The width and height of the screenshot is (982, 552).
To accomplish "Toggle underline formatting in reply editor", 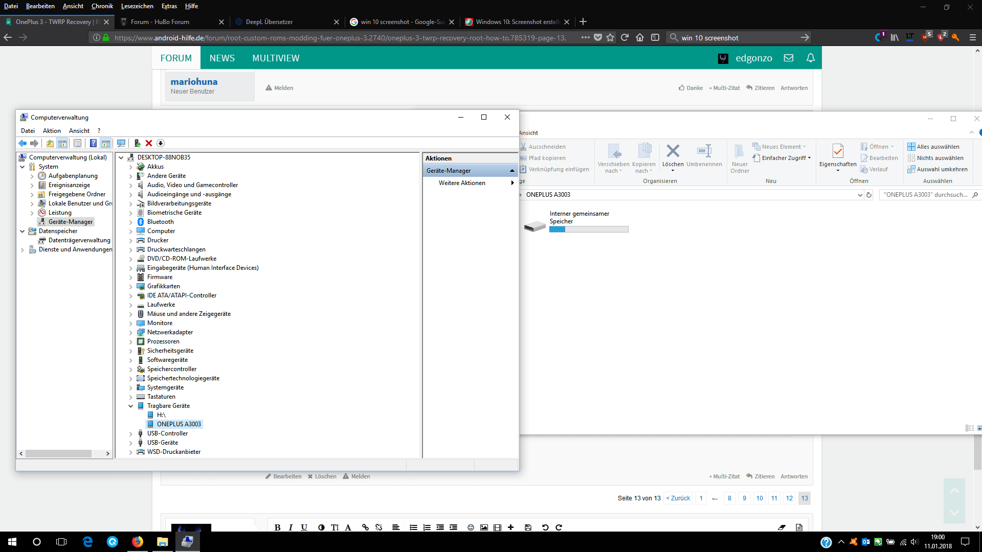I will point(304,527).
